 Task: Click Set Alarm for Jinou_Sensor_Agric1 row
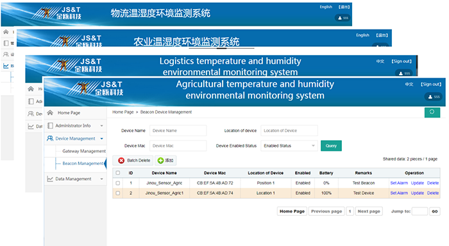399,193
